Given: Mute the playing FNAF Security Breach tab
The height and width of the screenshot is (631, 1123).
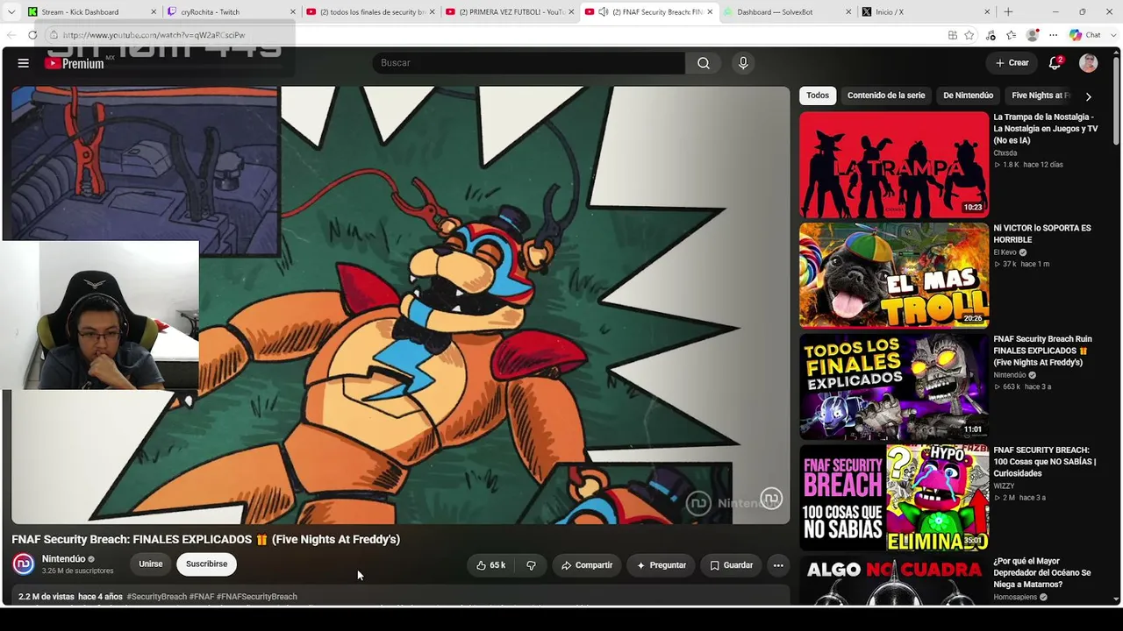Looking at the screenshot, I should 604,12.
